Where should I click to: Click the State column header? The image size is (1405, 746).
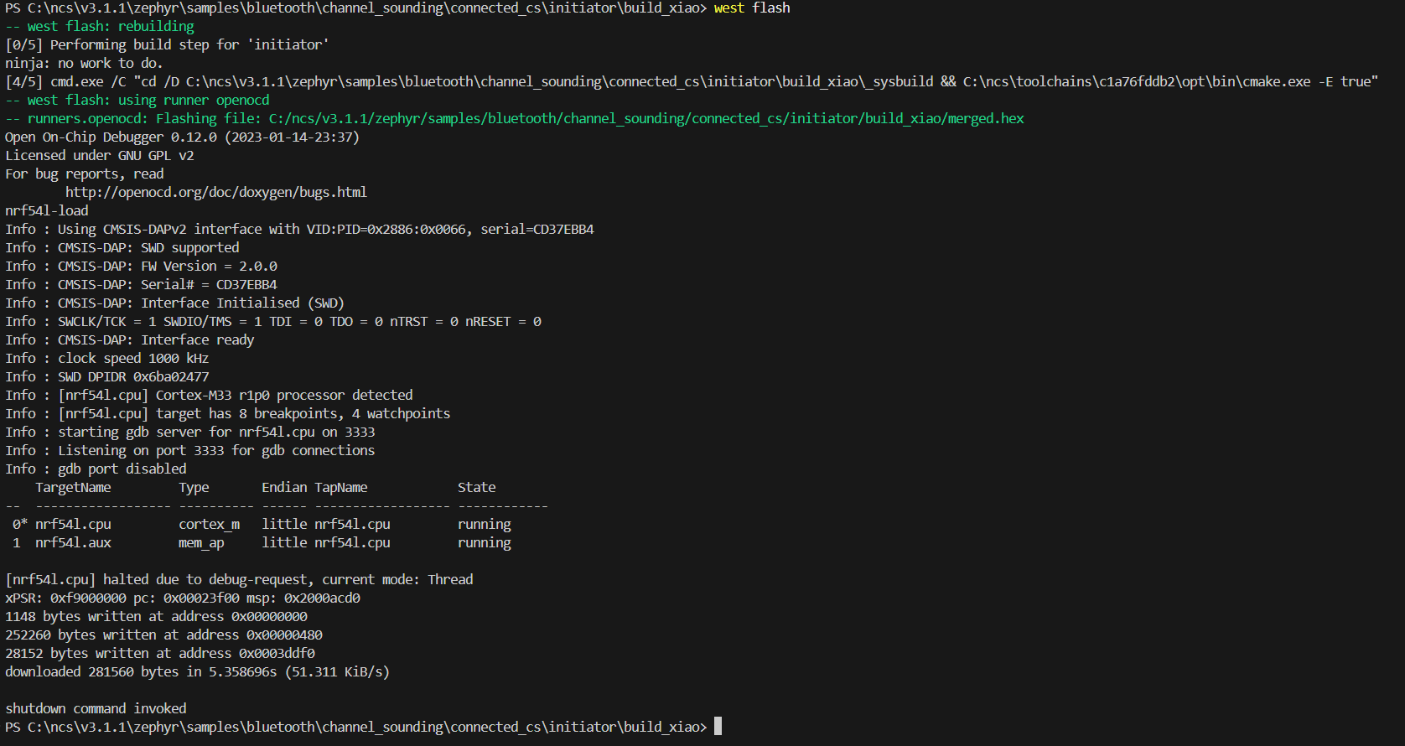[x=476, y=487]
